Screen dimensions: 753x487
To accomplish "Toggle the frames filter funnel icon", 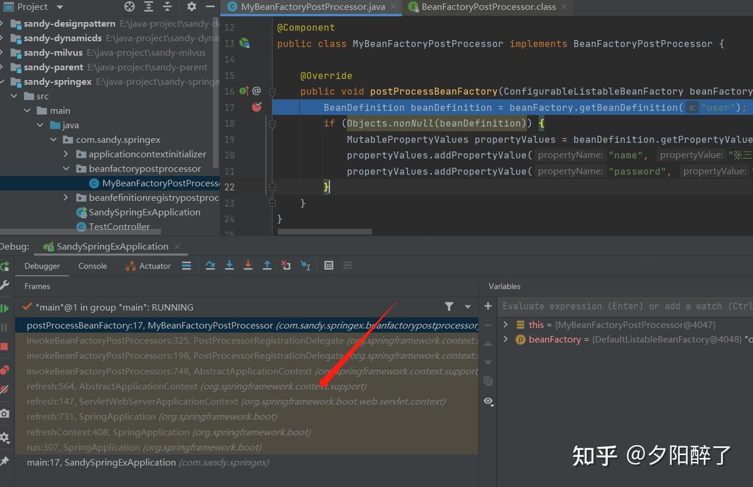I will point(449,306).
